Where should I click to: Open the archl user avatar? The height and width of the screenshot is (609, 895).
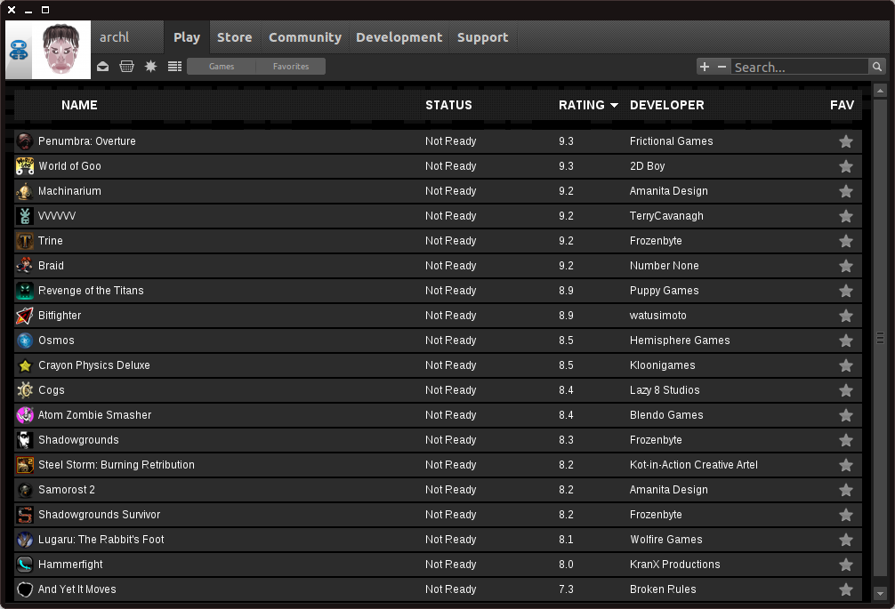(x=61, y=50)
